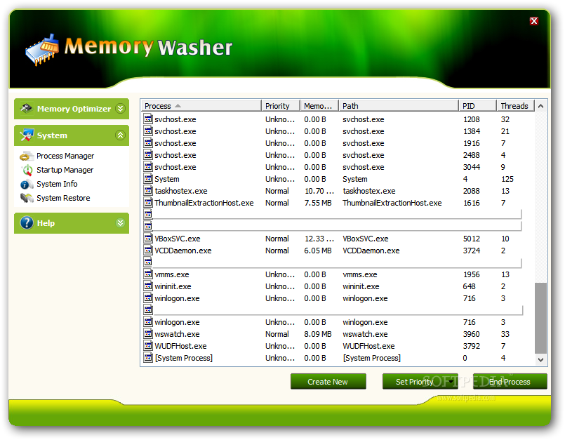Click icon of svchost.exe with PID 2488
565x440 pixels.
click(147, 155)
